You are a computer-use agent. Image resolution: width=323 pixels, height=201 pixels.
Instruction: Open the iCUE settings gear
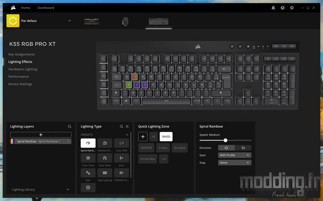(x=292, y=8)
